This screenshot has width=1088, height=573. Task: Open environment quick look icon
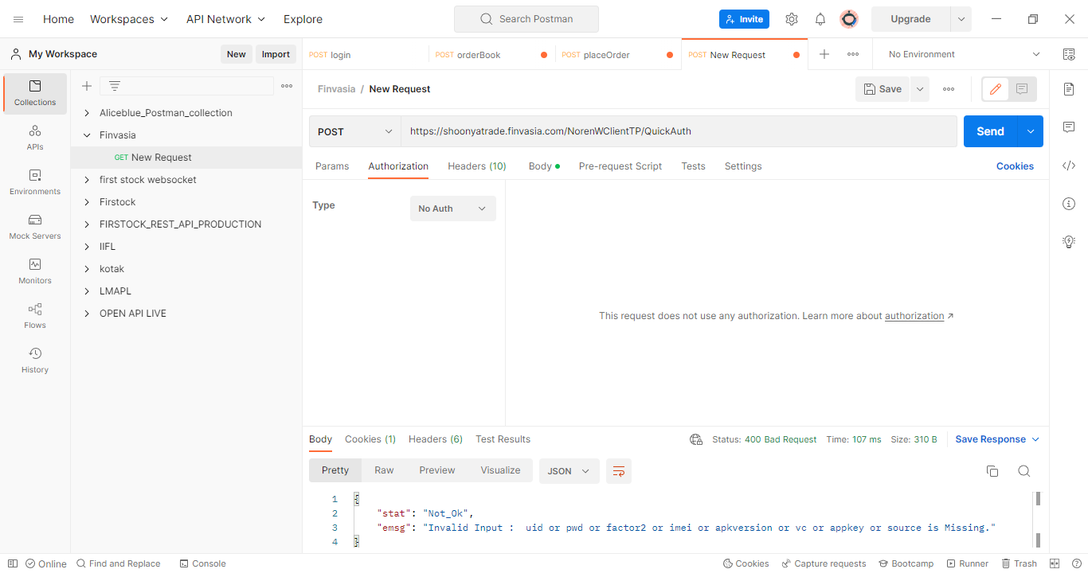point(1069,54)
